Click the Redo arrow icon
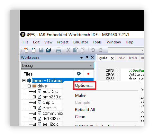This screenshot has width=154, height=136. tap(101, 50)
